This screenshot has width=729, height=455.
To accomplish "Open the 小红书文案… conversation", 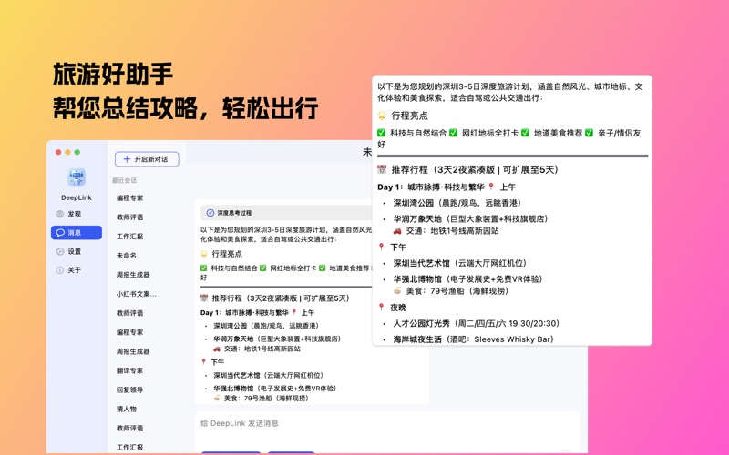I will (136, 294).
